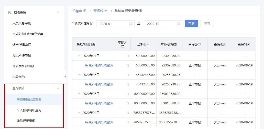The width and height of the screenshot is (264, 129).
Task: Open 综合所得预扣预缴表 link under 2020年06月
Action: [x=99, y=84]
